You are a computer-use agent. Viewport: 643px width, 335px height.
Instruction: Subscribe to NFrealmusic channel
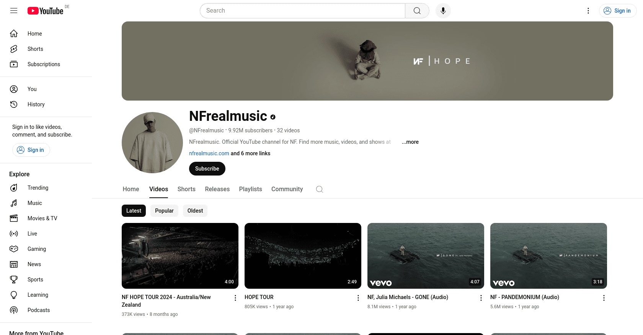[x=207, y=169]
